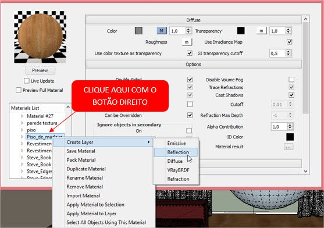
Task: Open the Diffuse Color swatch
Action: 138,31
